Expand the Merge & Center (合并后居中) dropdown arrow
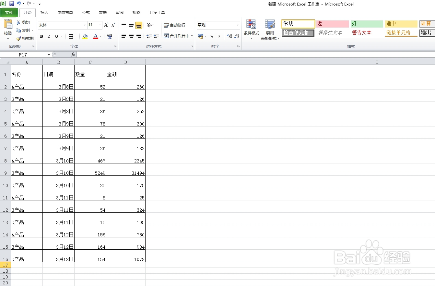The height and width of the screenshot is (286, 435). pyautogui.click(x=192, y=36)
